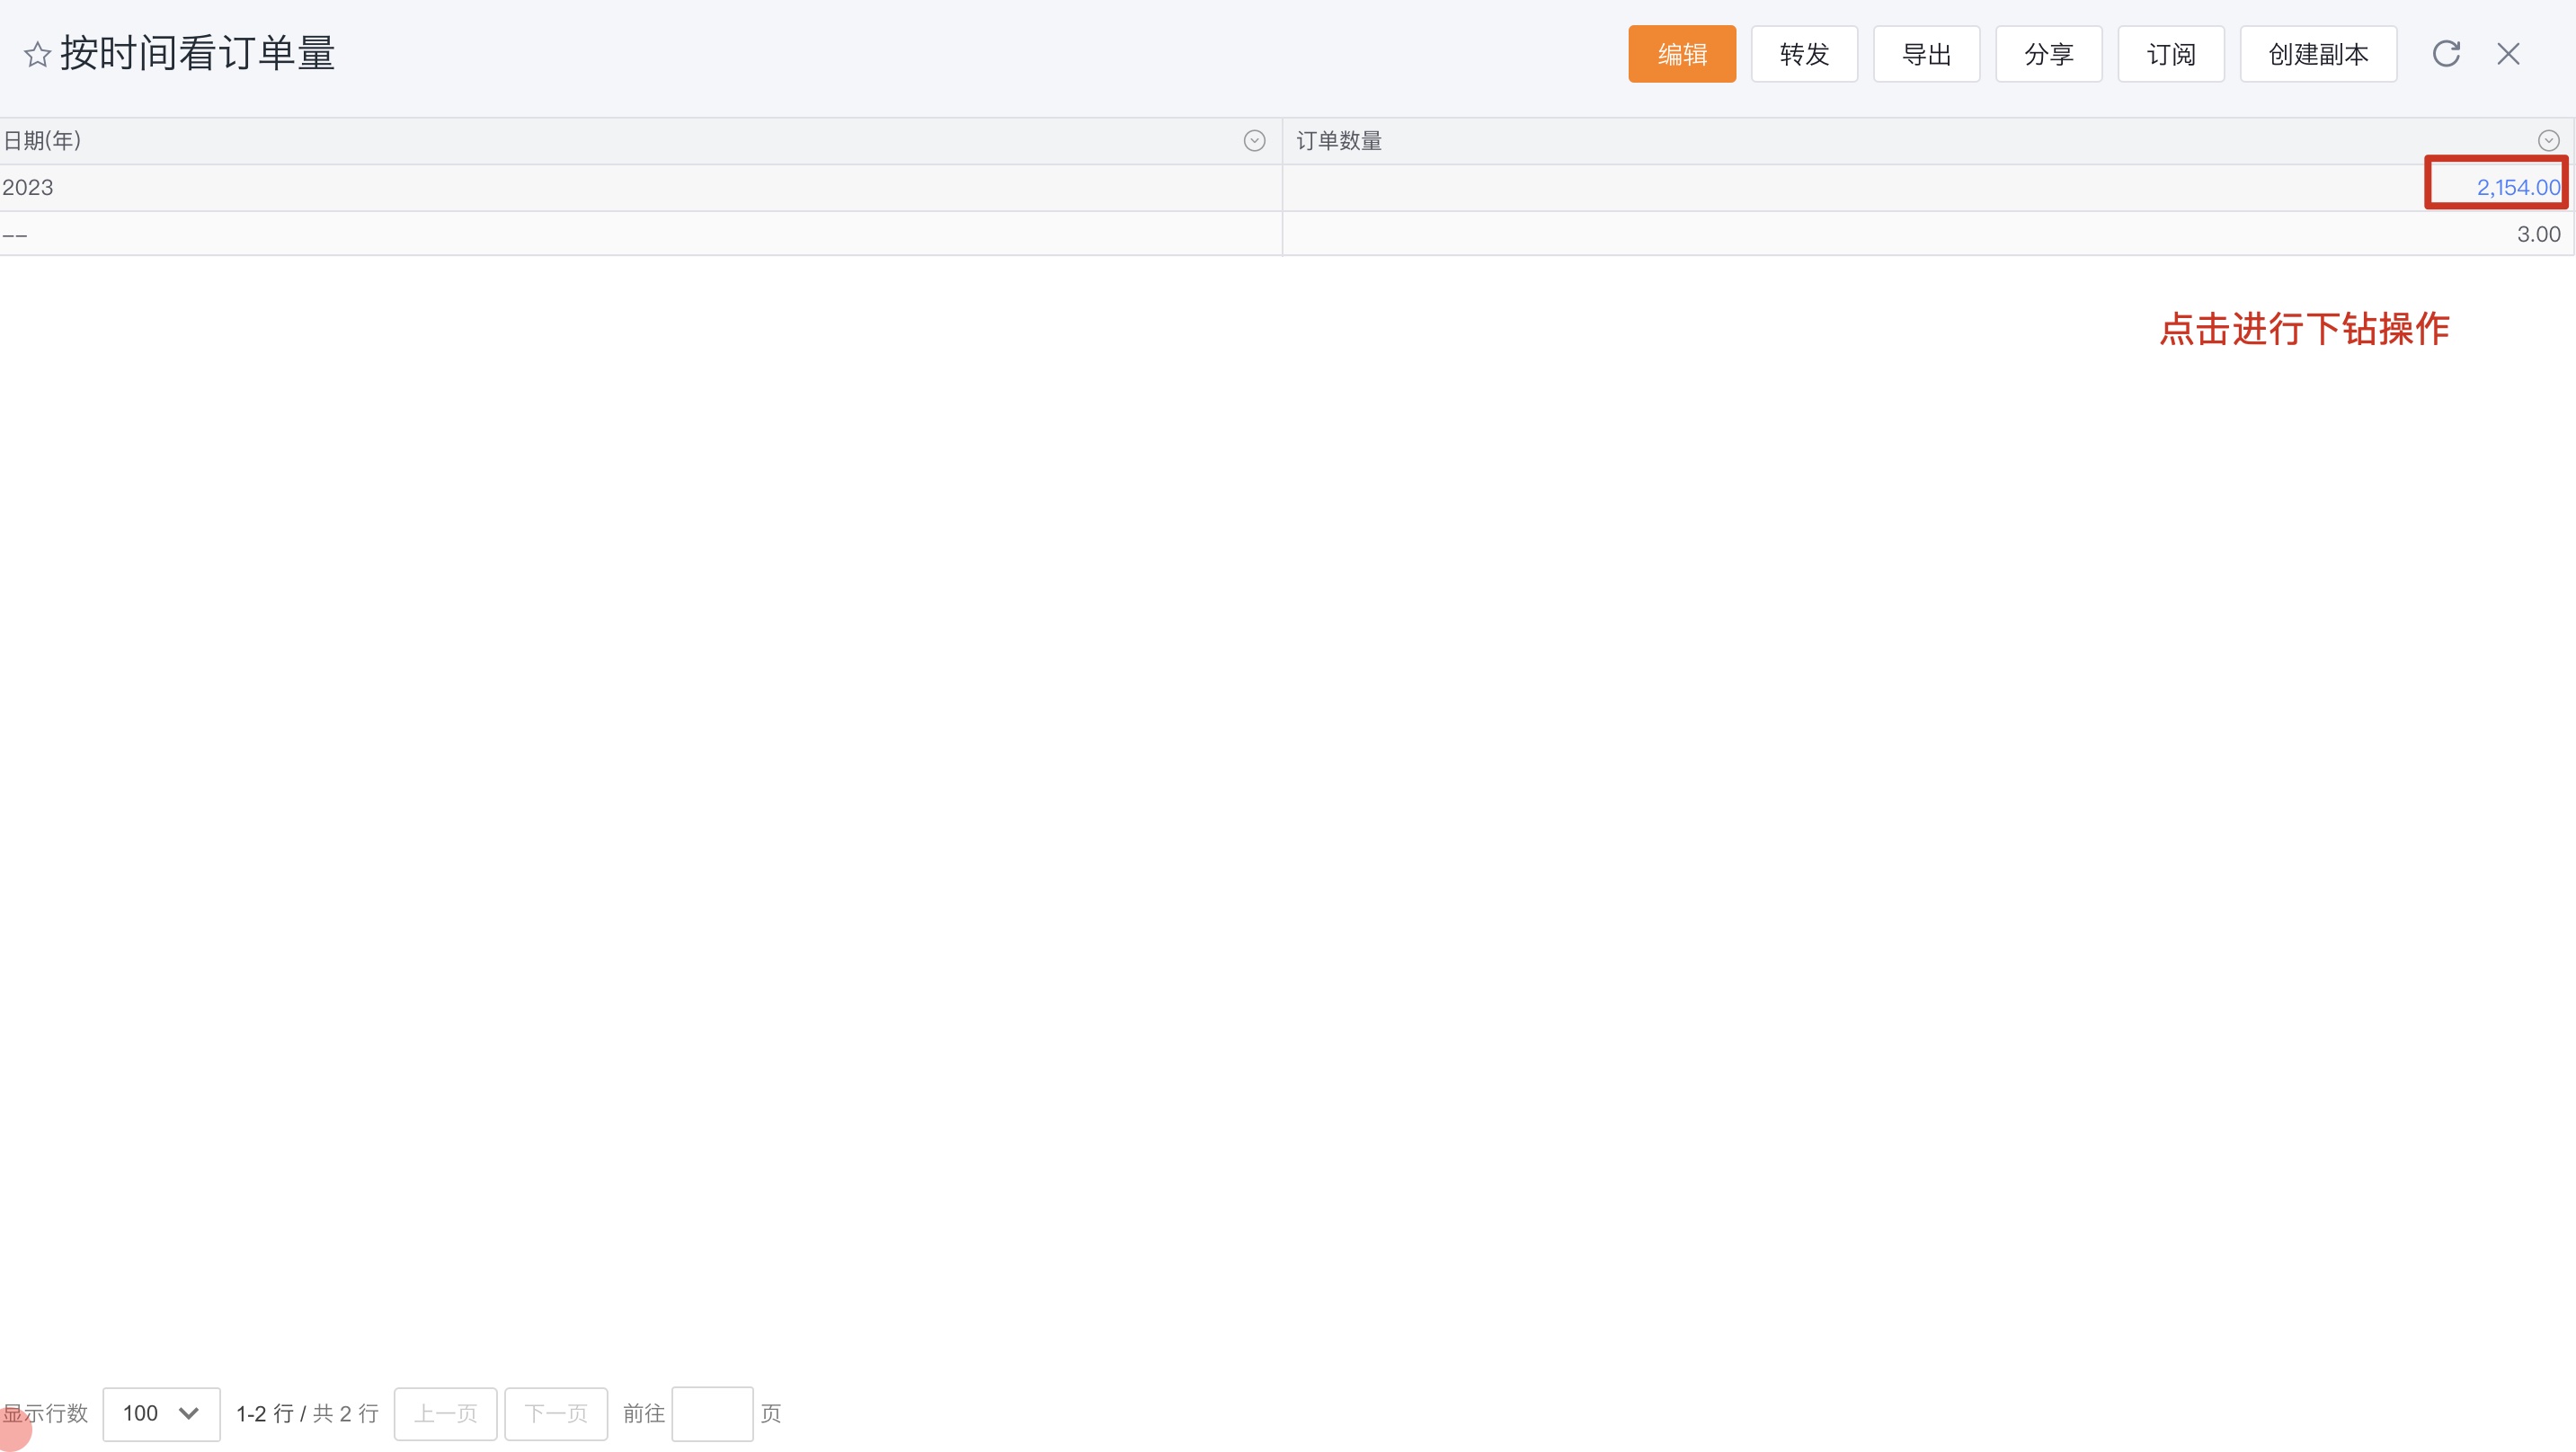
Task: Open 订单数量 column options menu
Action: point(2548,141)
